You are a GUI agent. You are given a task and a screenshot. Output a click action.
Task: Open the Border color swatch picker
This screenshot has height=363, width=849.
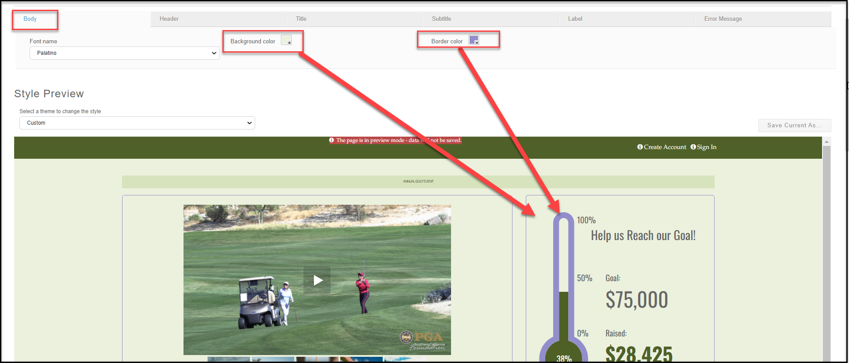(474, 40)
